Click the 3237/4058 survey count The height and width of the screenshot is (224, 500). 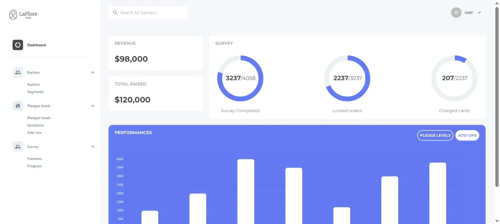coord(240,78)
